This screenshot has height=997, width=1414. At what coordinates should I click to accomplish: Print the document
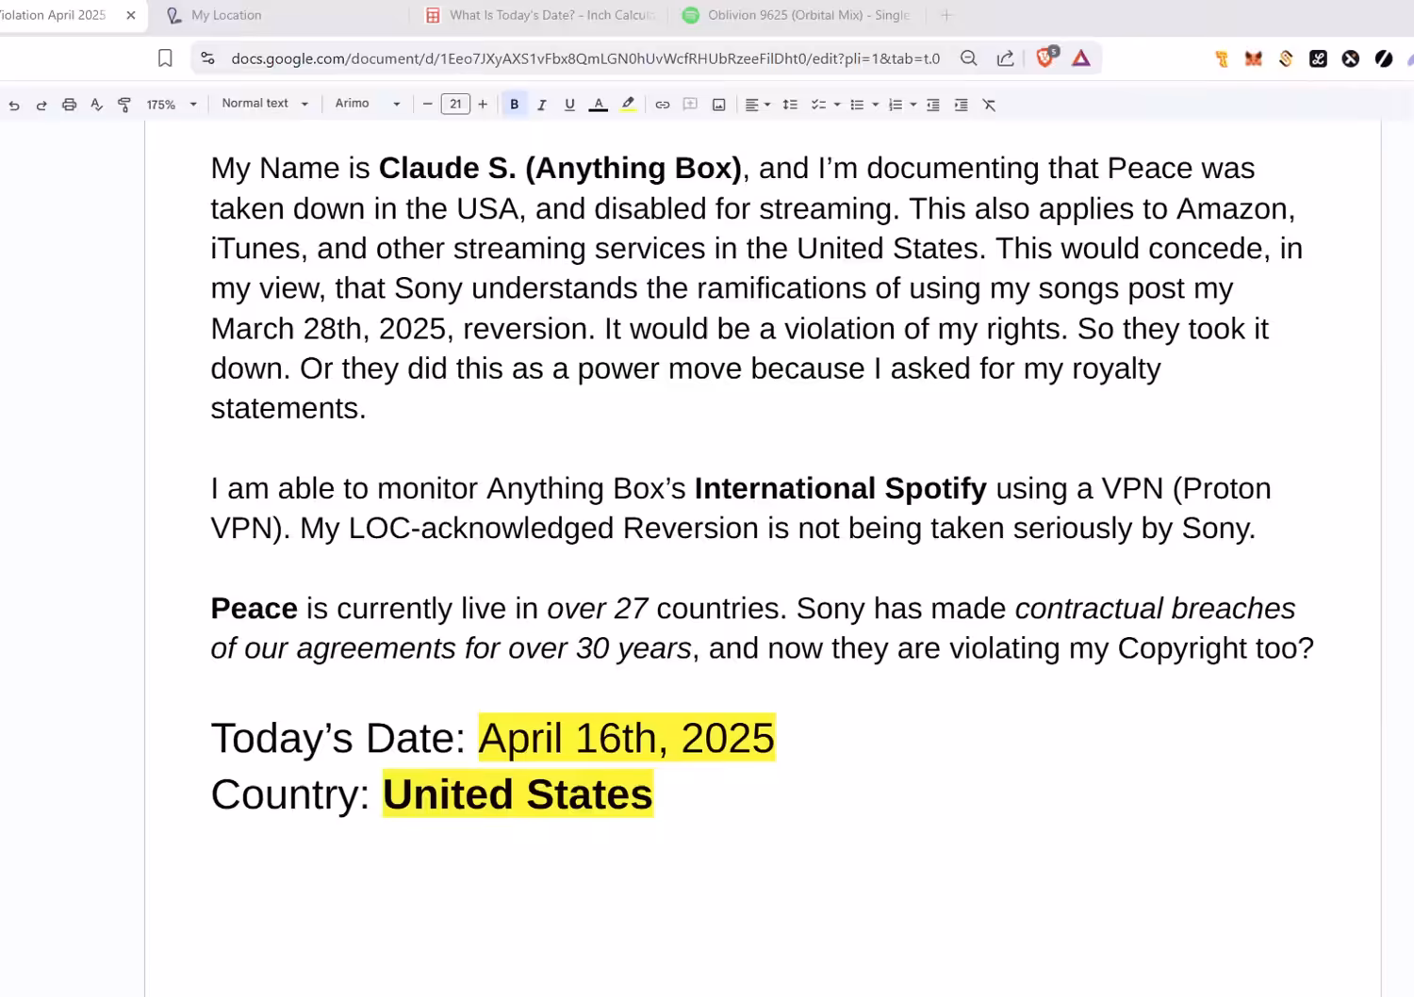tap(69, 105)
